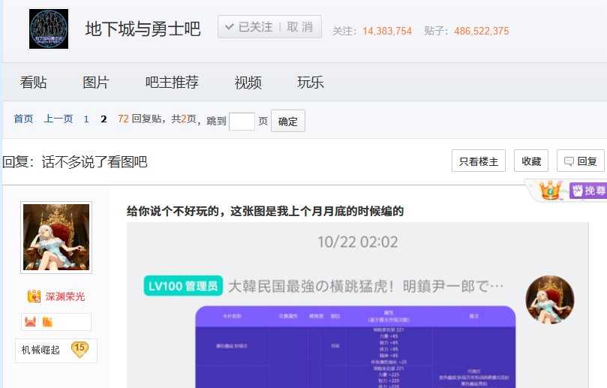This screenshot has width=607, height=388.
Task: Click the 地下城与勇士吧 forum title
Action: click(x=143, y=29)
